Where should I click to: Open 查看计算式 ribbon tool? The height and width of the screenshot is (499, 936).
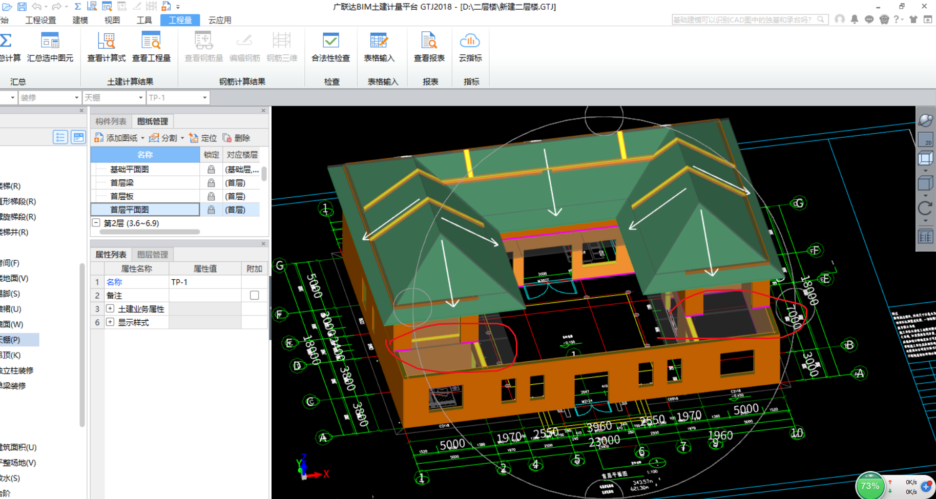pos(106,47)
